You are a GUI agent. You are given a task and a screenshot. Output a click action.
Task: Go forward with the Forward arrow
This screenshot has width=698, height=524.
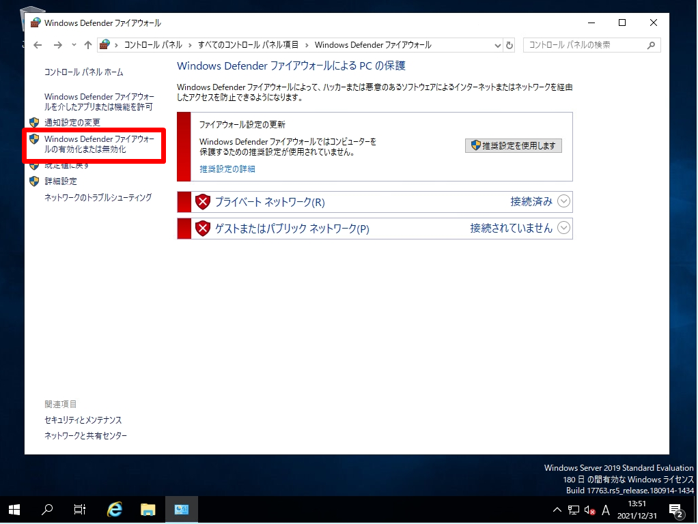point(58,45)
